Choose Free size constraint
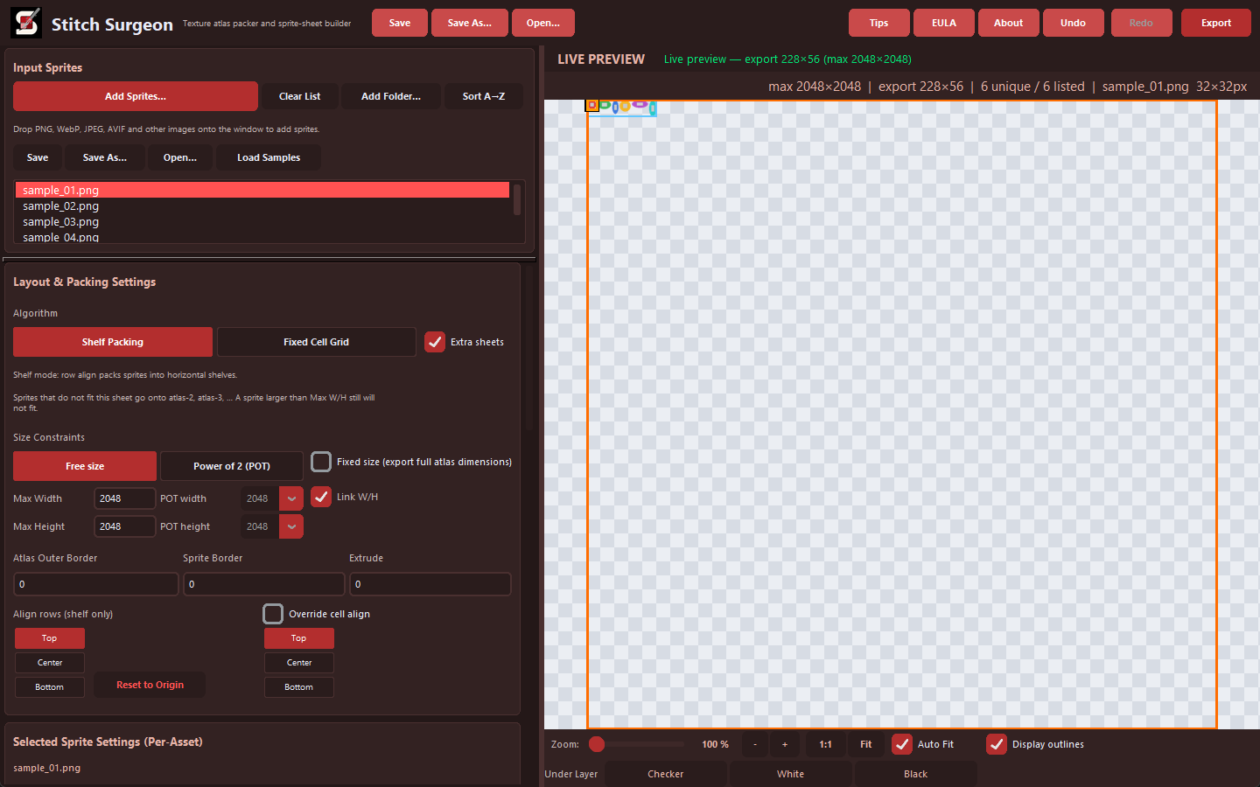The width and height of the screenshot is (1260, 787). coord(85,466)
